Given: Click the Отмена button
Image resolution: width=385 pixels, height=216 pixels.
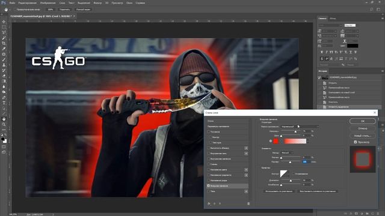Looking at the screenshot, I should click(x=362, y=128).
